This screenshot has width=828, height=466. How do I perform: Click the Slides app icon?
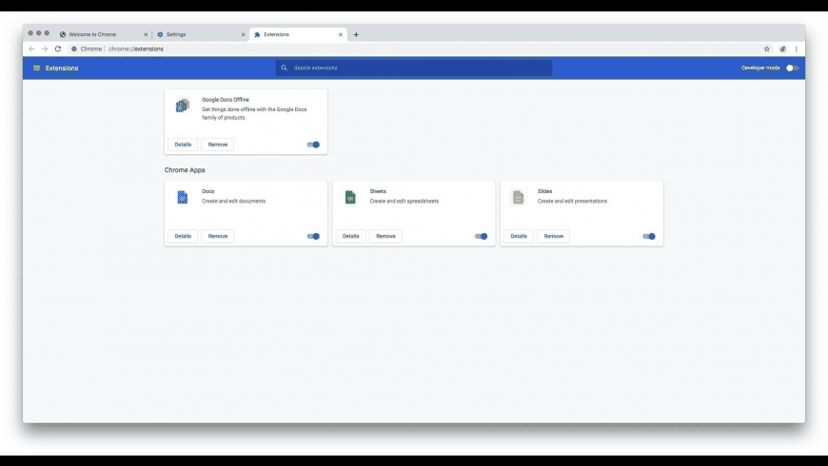518,198
